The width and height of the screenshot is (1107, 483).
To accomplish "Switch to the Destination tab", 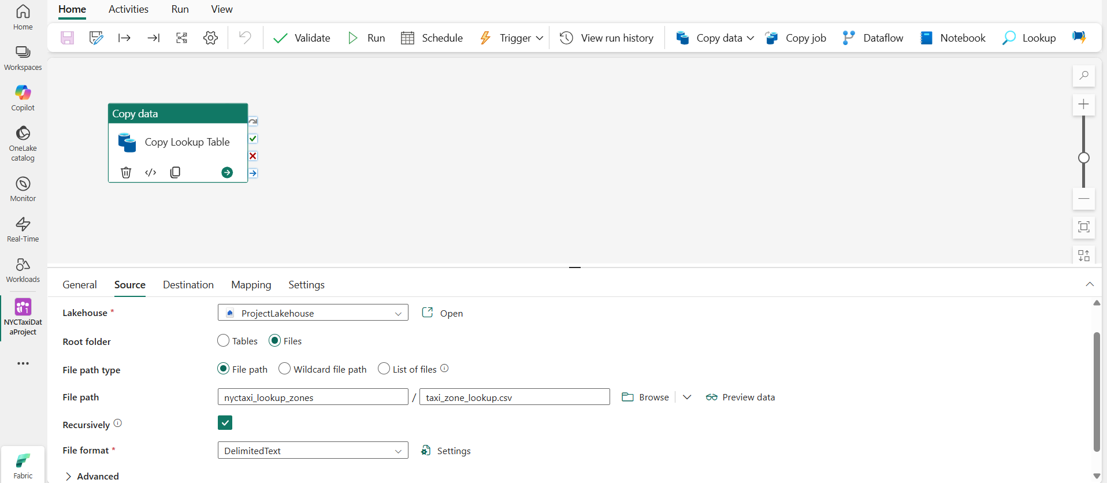I will tap(188, 285).
